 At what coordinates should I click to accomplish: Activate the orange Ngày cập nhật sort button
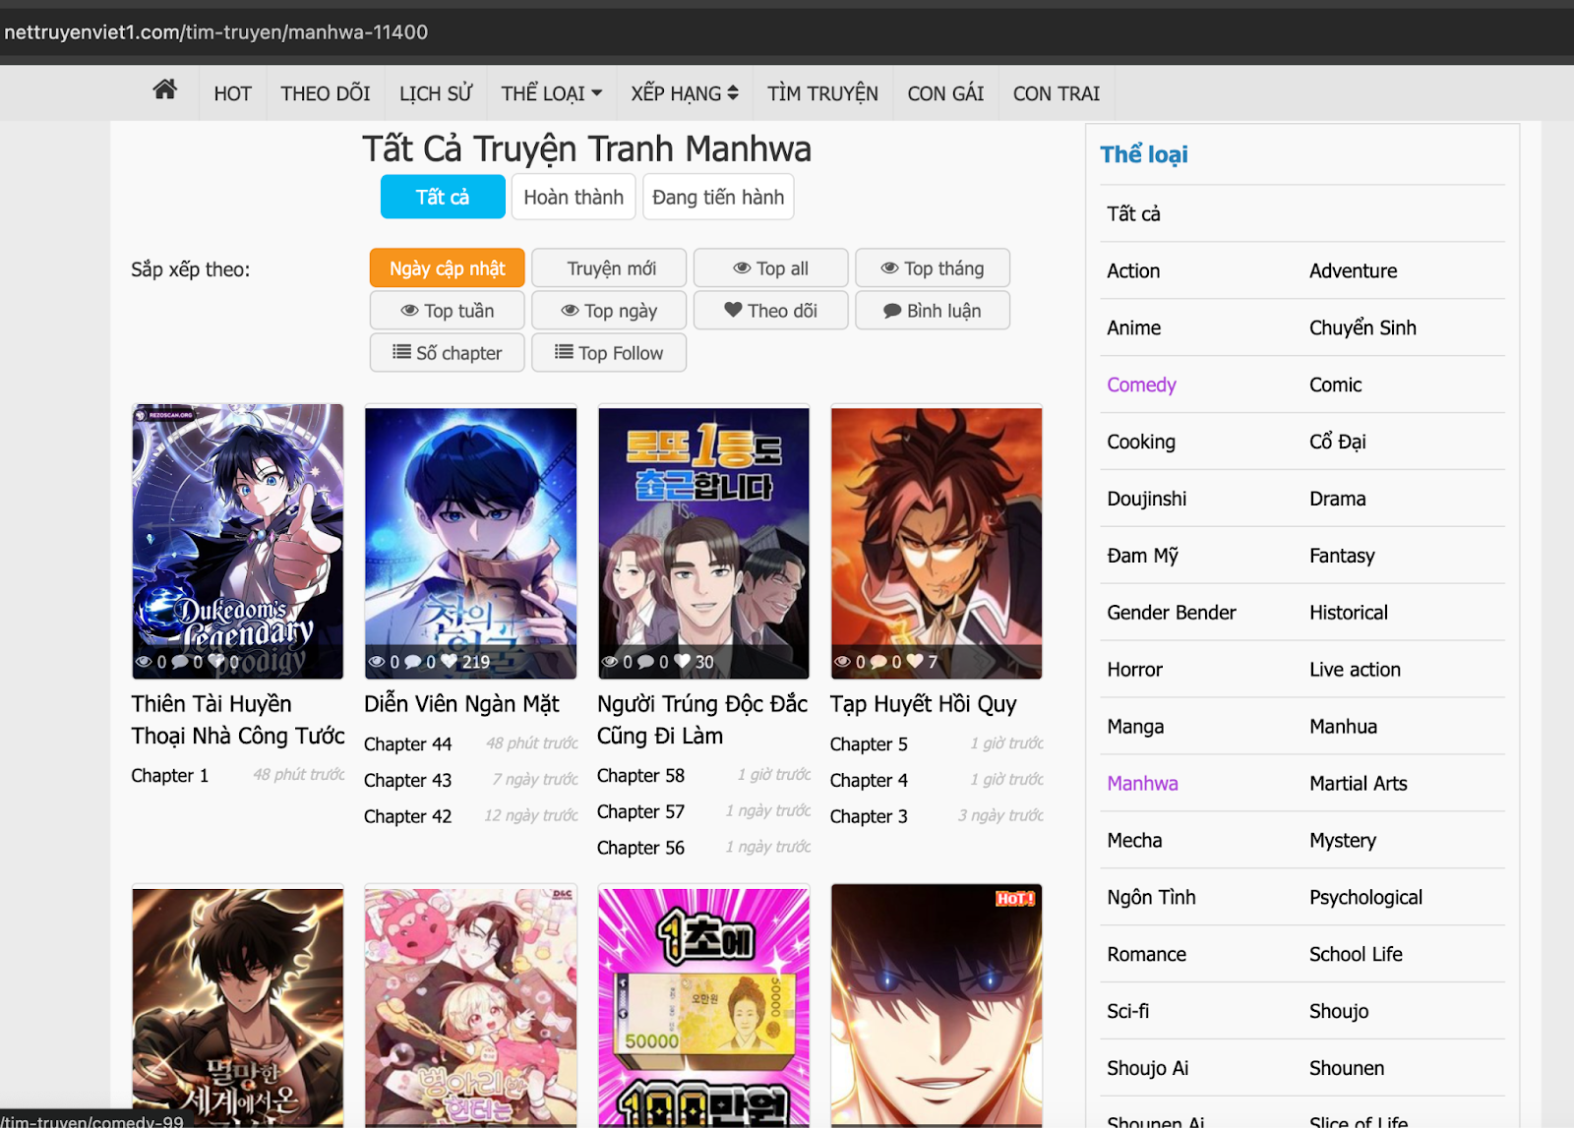448,268
